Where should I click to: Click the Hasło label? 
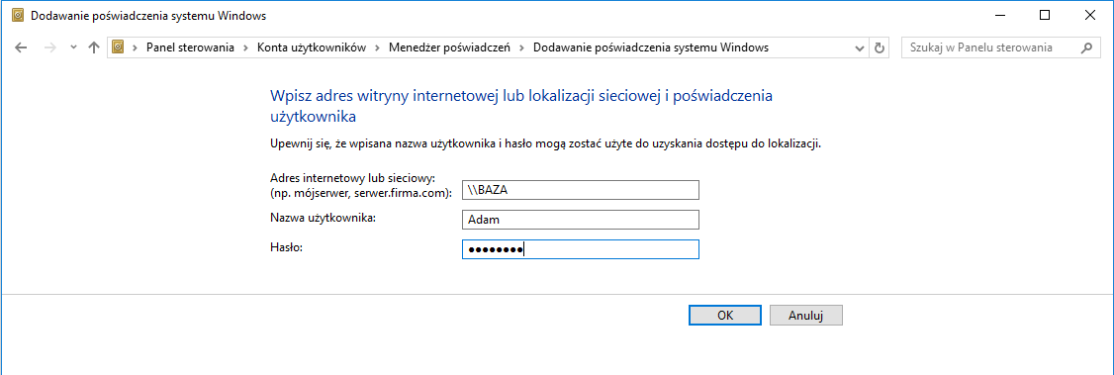[x=286, y=246]
